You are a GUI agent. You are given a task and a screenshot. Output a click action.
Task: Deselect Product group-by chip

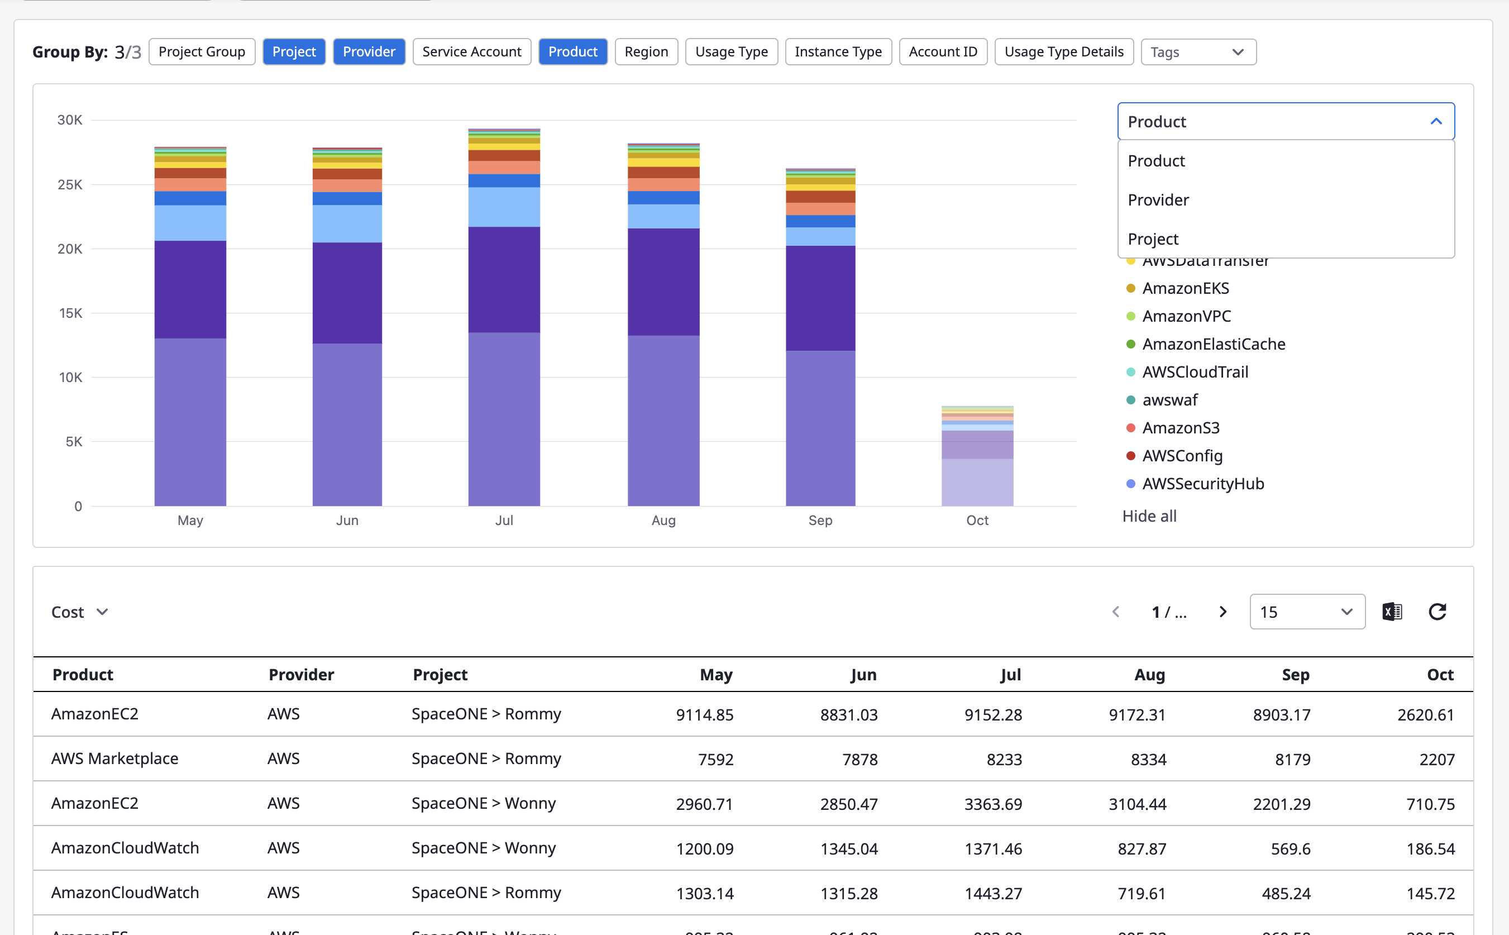[572, 51]
